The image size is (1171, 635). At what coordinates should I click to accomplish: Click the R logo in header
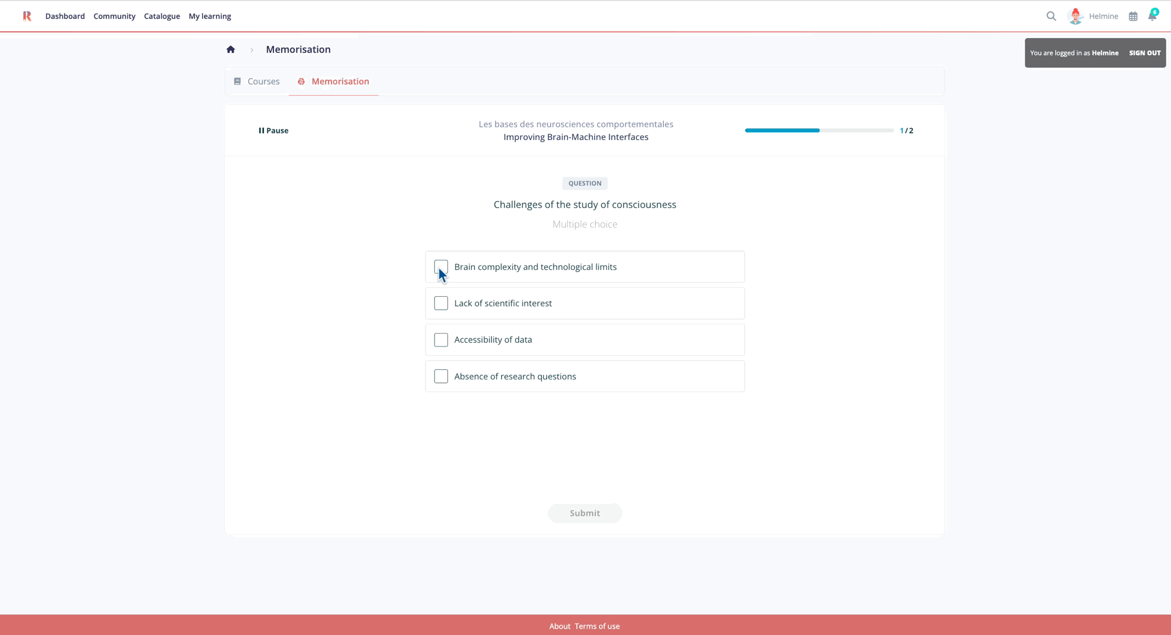(x=27, y=16)
